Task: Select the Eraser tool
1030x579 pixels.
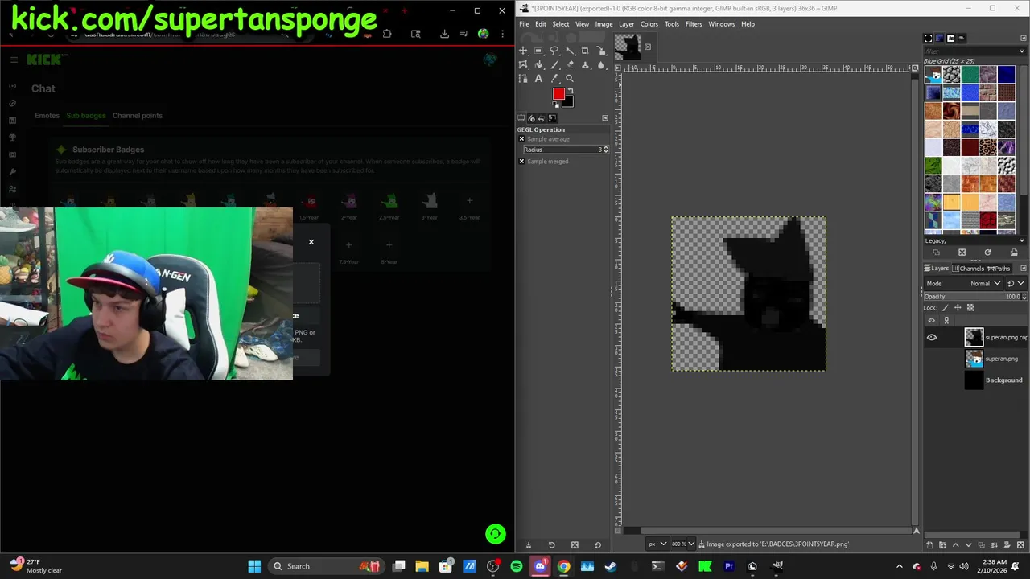Action: (570, 64)
